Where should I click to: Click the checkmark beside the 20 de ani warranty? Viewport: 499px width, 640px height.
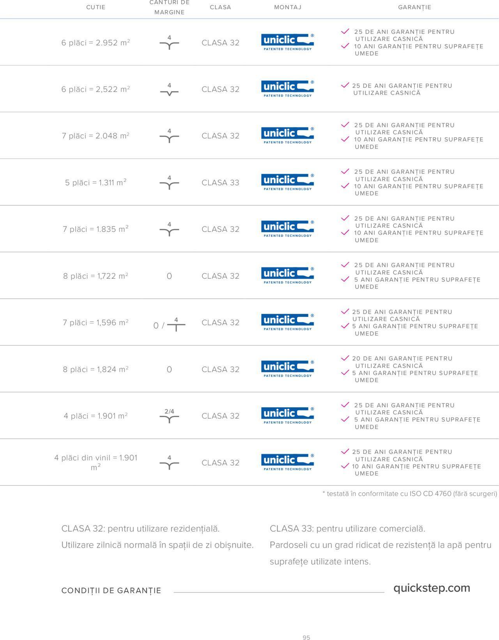tap(345, 358)
